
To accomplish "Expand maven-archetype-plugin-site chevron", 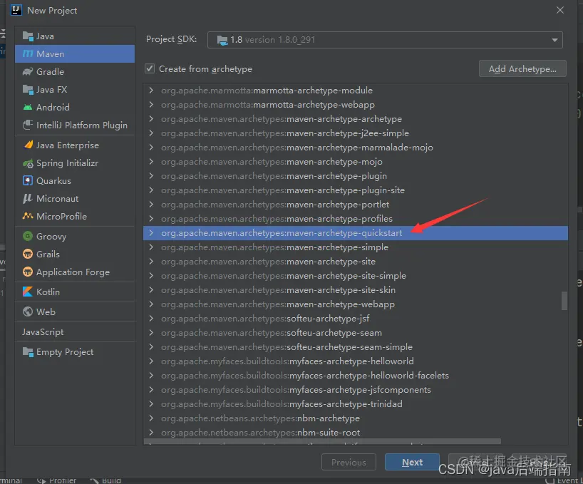I will (151, 190).
